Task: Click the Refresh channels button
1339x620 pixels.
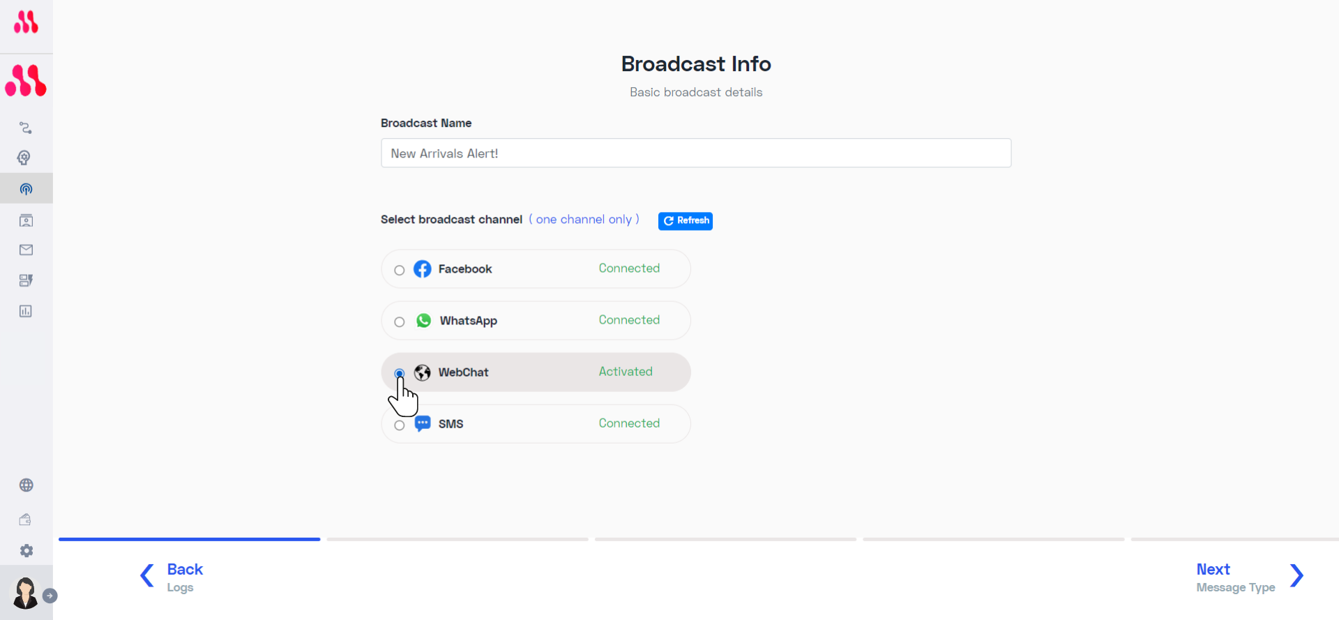Action: (x=686, y=220)
